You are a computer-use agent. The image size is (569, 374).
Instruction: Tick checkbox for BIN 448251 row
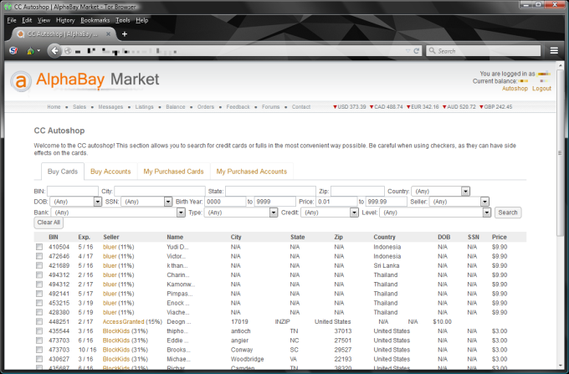[39, 322]
